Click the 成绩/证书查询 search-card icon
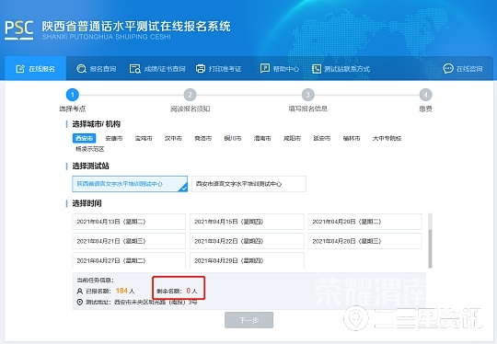Image resolution: width=497 pixels, height=344 pixels. tap(134, 69)
